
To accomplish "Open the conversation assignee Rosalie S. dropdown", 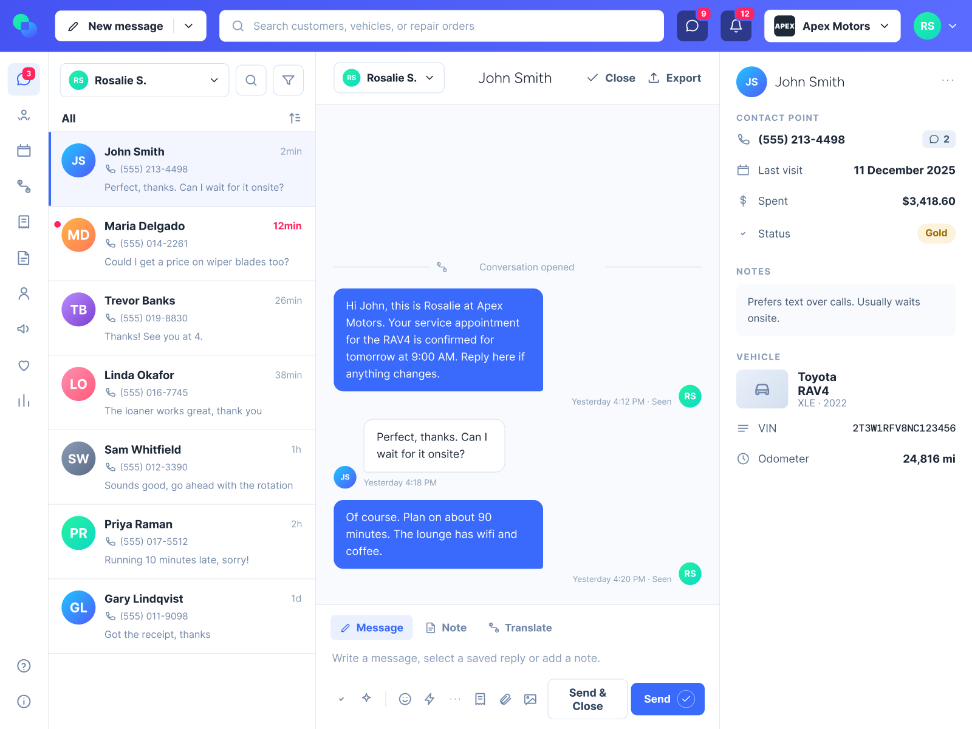I will point(389,78).
